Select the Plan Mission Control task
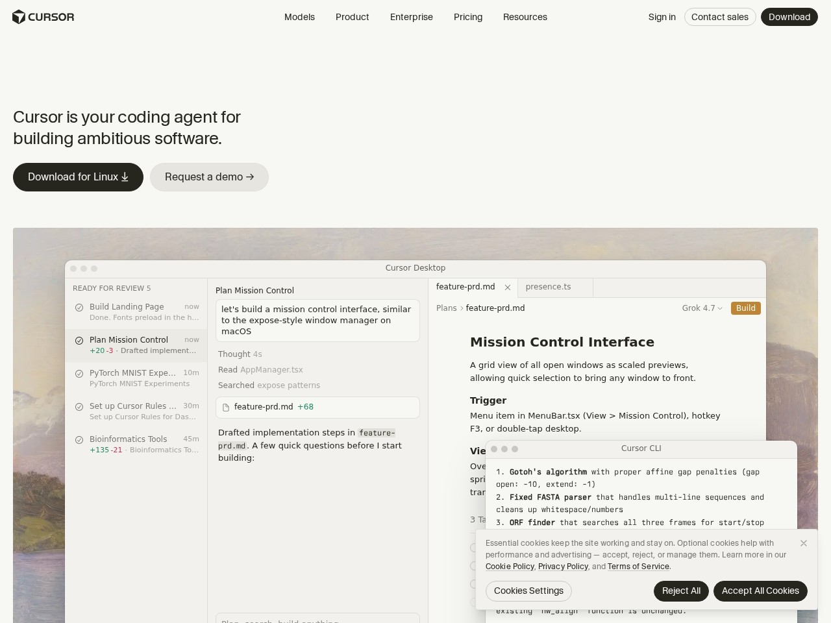The width and height of the screenshot is (831, 623). click(136, 345)
